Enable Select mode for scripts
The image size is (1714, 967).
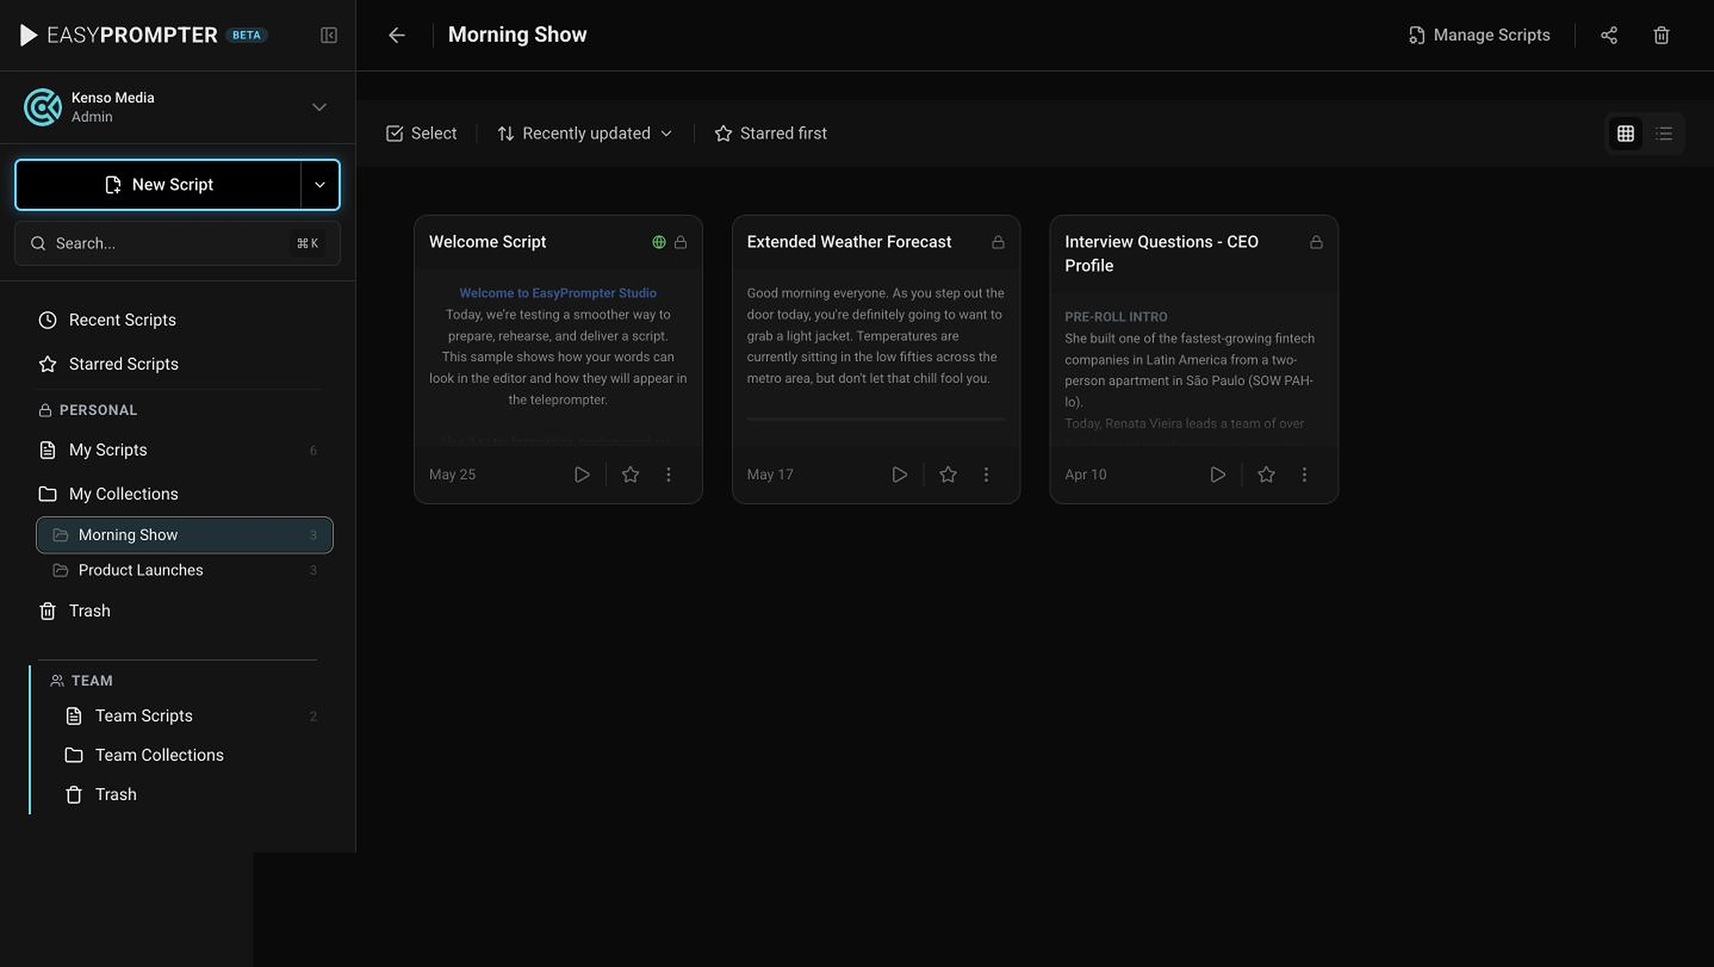click(421, 134)
